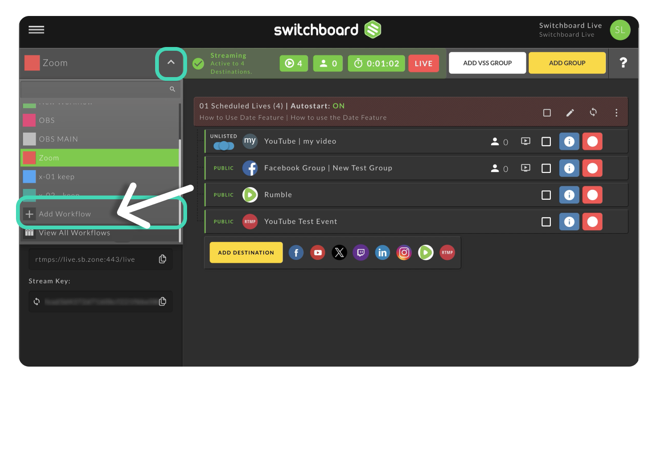Image resolution: width=658 pixels, height=470 pixels.
Task: Click the green streaming status checkmark
Action: click(198, 63)
